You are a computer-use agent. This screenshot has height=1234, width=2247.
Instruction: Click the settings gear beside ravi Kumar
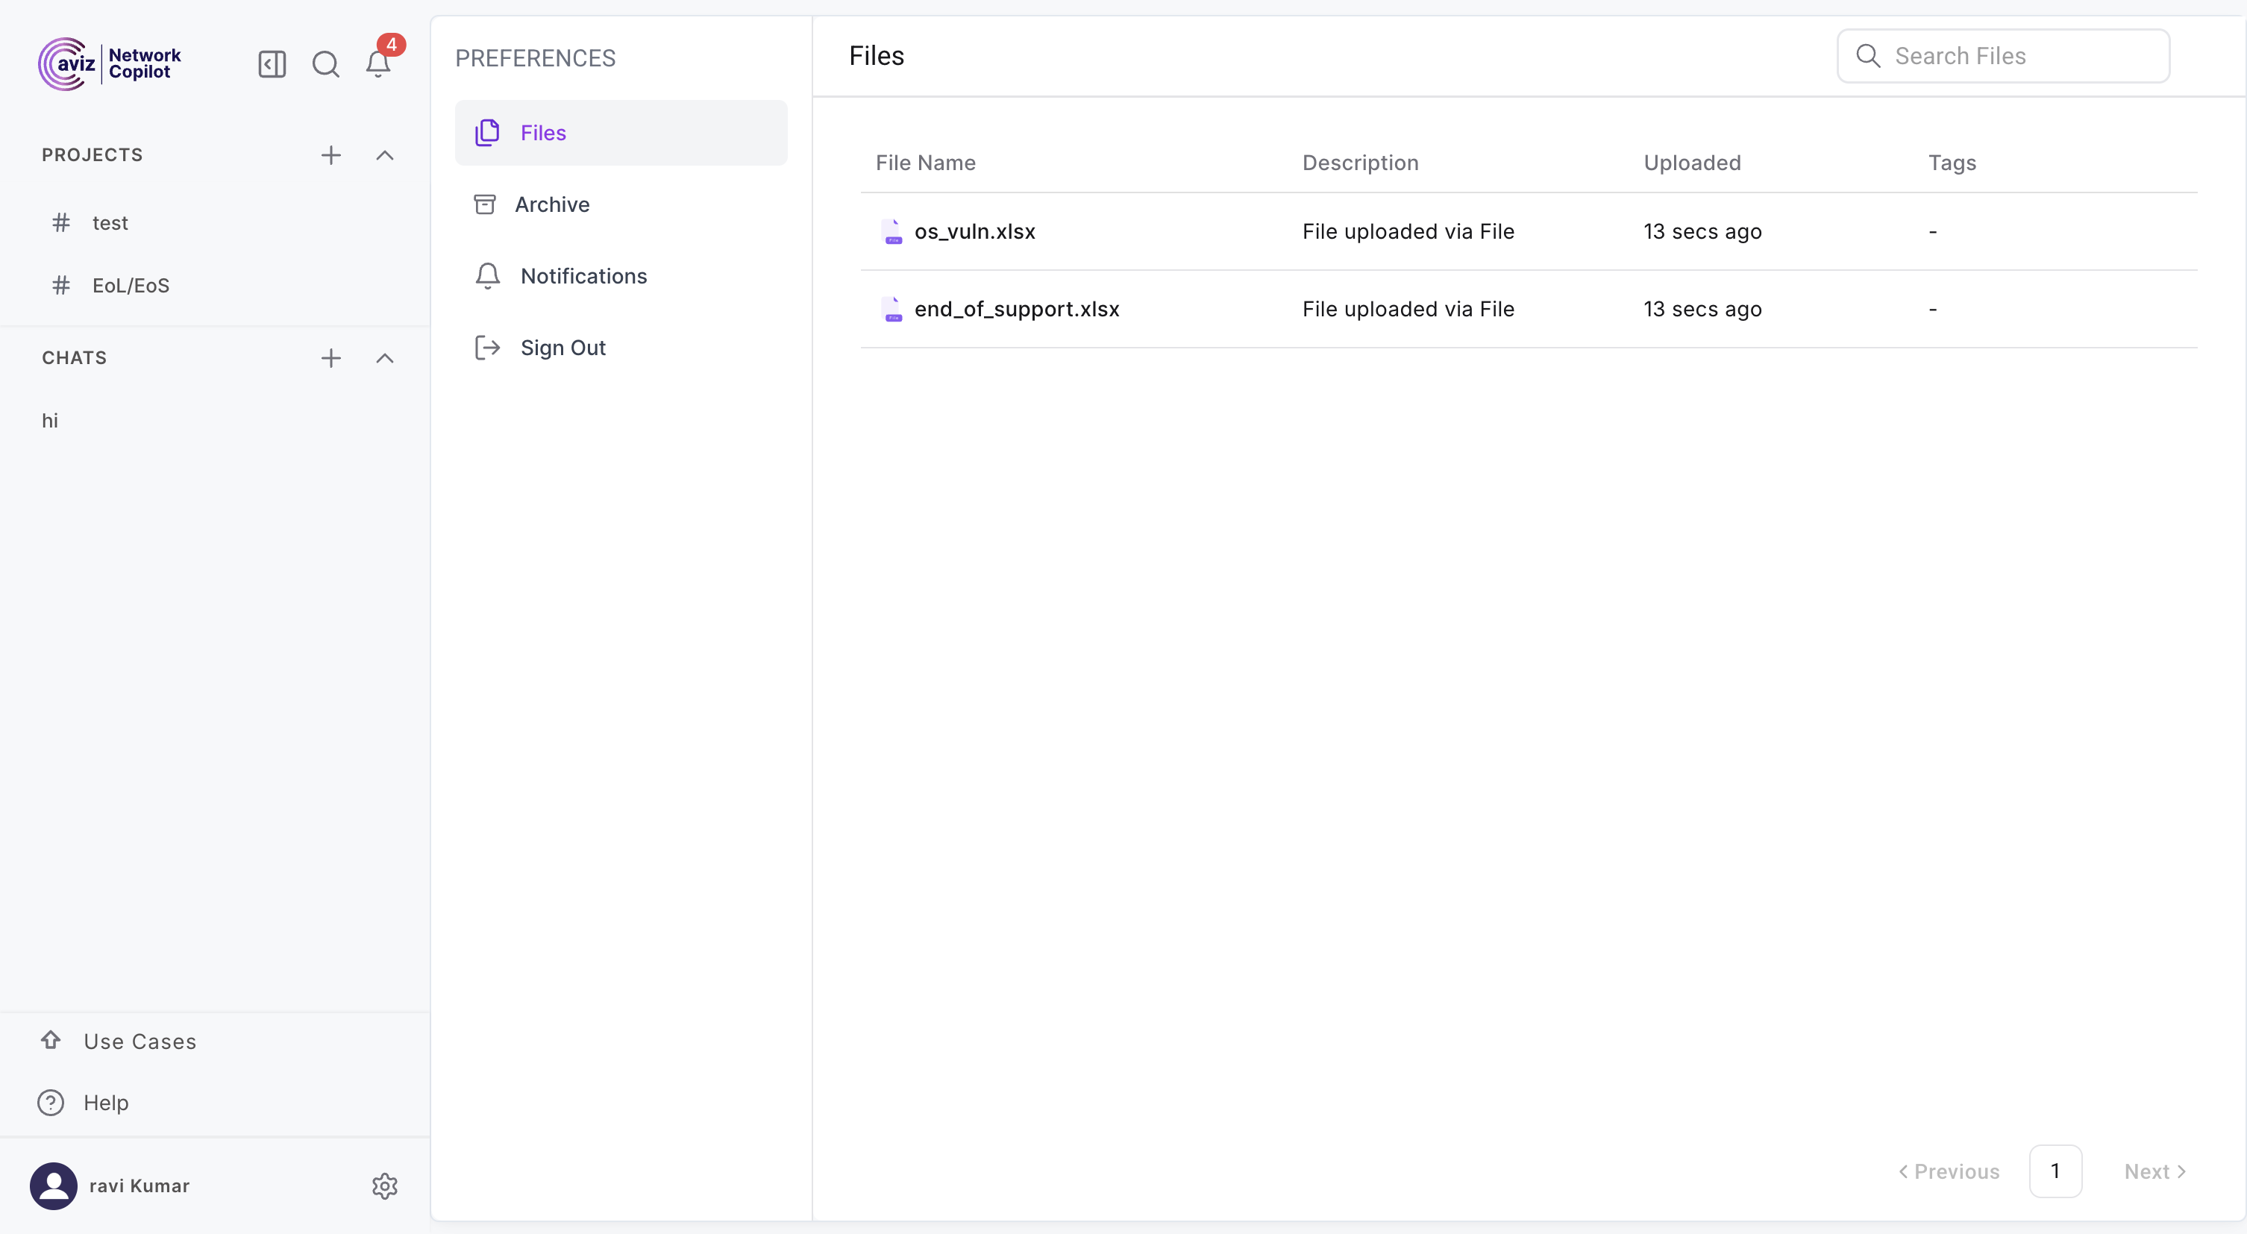pyautogui.click(x=385, y=1186)
